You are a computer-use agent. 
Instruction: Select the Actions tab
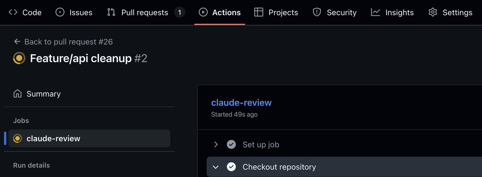[x=220, y=12]
